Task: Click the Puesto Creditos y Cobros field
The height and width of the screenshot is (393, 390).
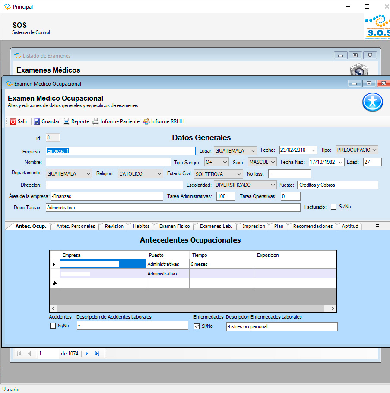Action: [x=338, y=185]
